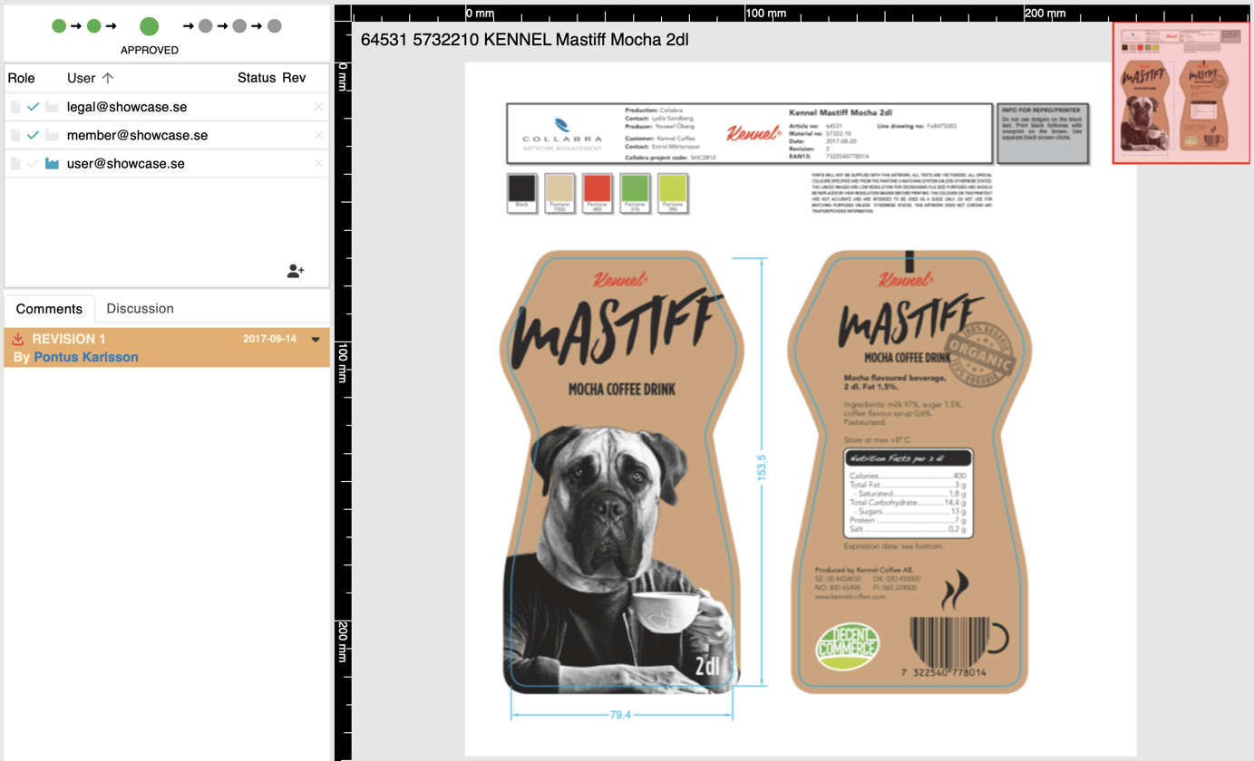The height and width of the screenshot is (761, 1254).
Task: Select the green APPROVED workflow step circle
Action: 149,26
